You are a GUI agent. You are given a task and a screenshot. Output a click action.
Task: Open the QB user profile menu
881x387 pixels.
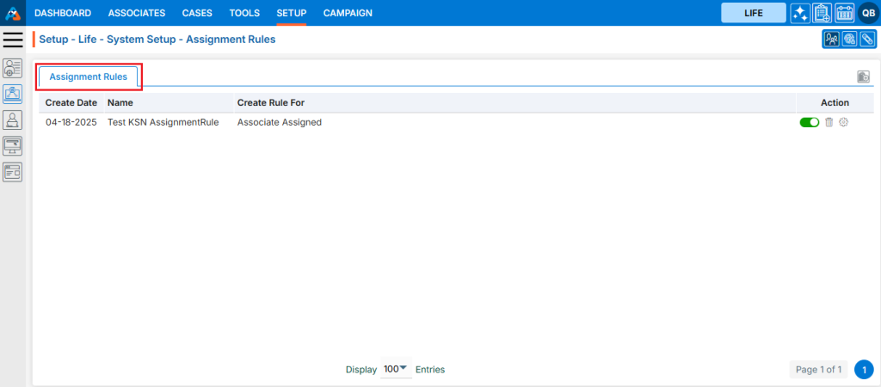pyautogui.click(x=868, y=13)
